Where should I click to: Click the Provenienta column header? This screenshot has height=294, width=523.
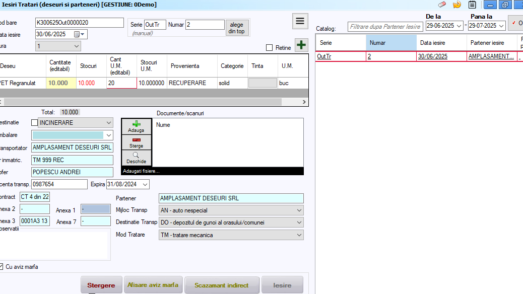[x=192, y=65]
